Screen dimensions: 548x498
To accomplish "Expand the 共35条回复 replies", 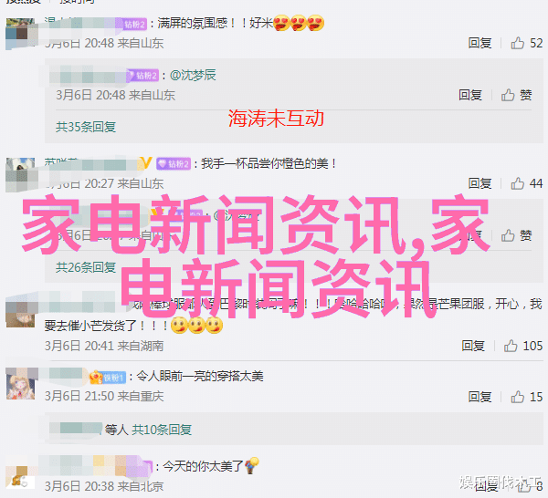I will [86, 127].
